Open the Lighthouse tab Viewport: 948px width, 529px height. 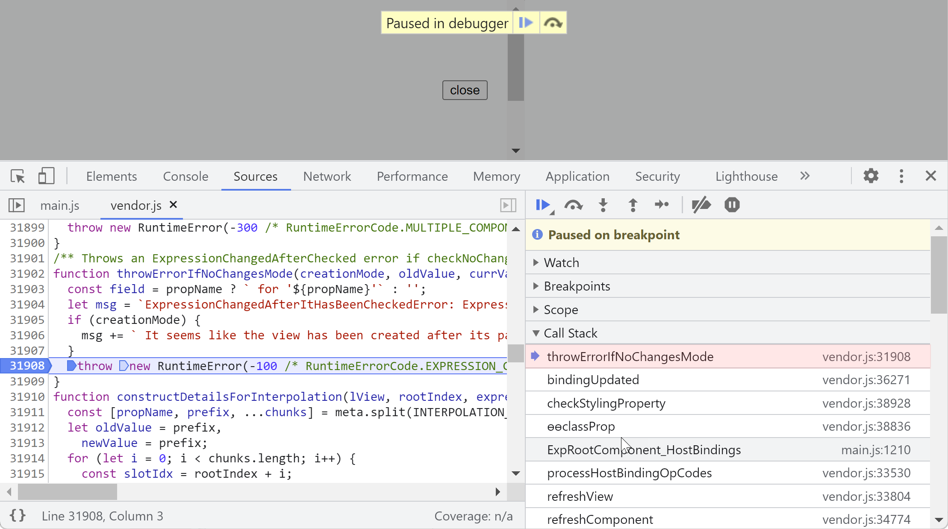746,176
